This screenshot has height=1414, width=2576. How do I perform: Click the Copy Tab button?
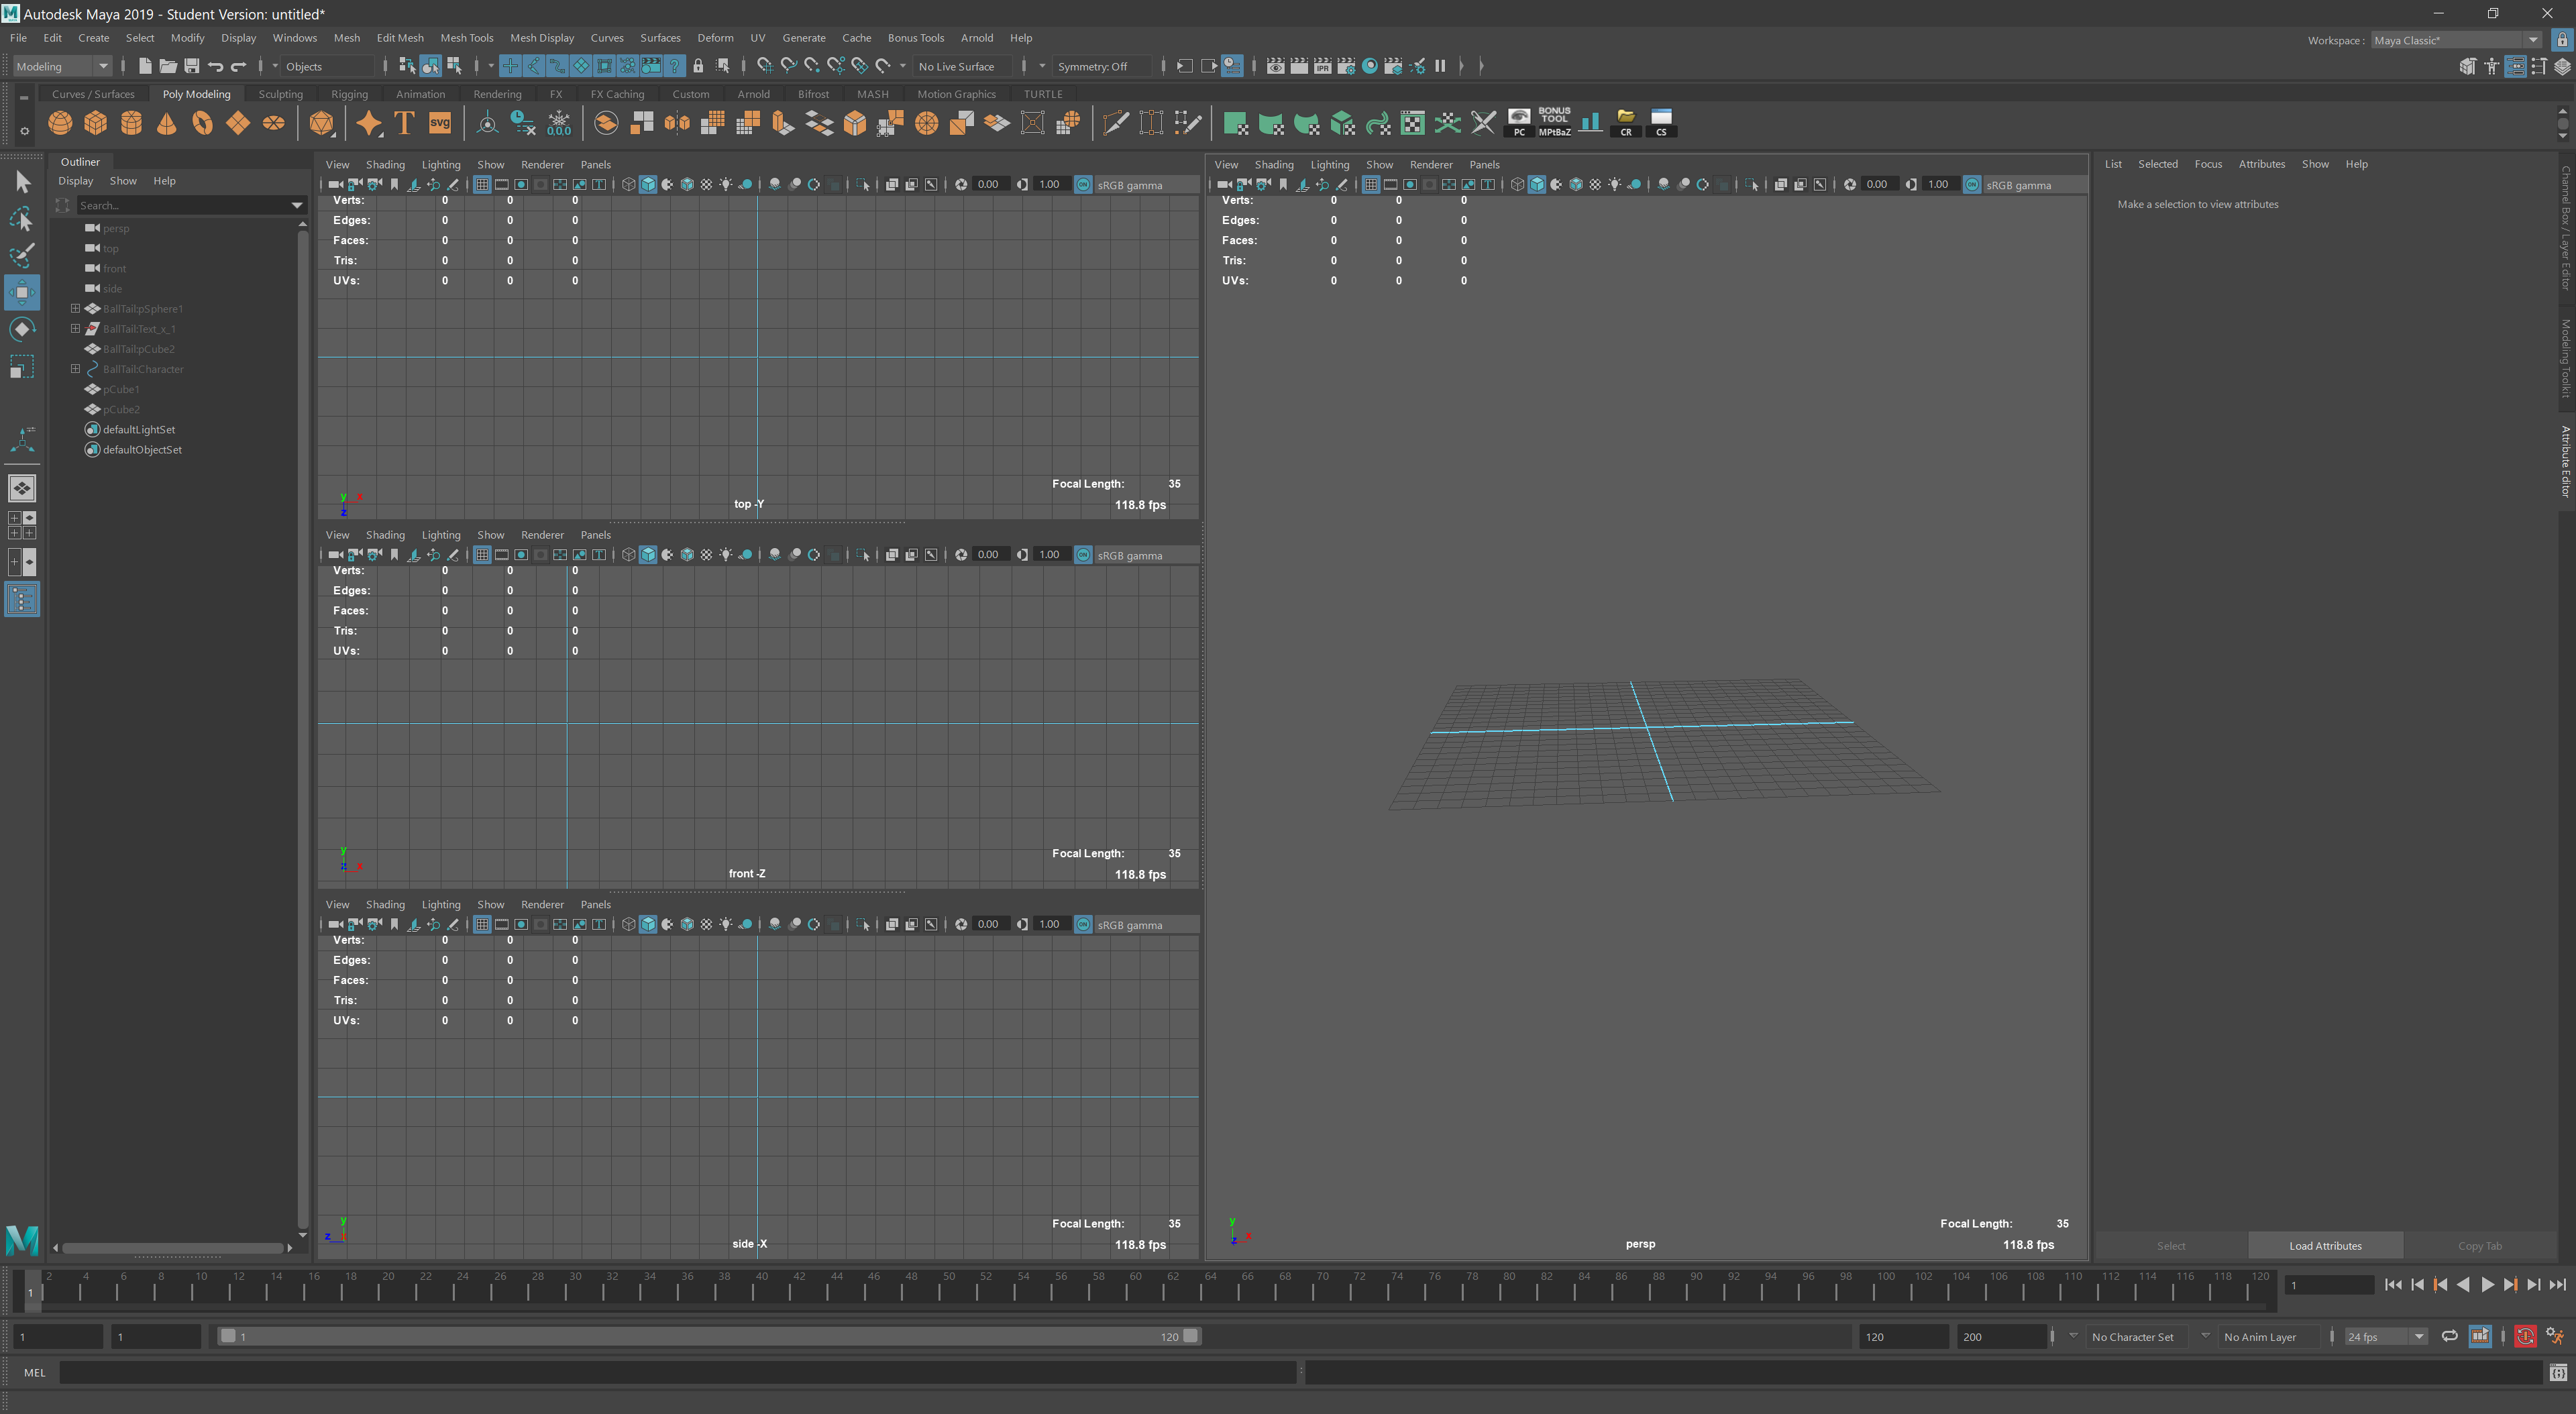click(x=2480, y=1245)
